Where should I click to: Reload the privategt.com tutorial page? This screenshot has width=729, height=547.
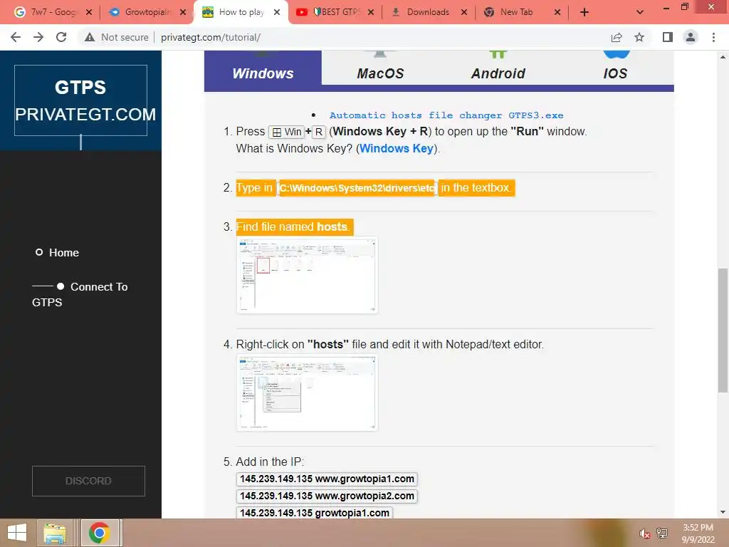(x=61, y=37)
